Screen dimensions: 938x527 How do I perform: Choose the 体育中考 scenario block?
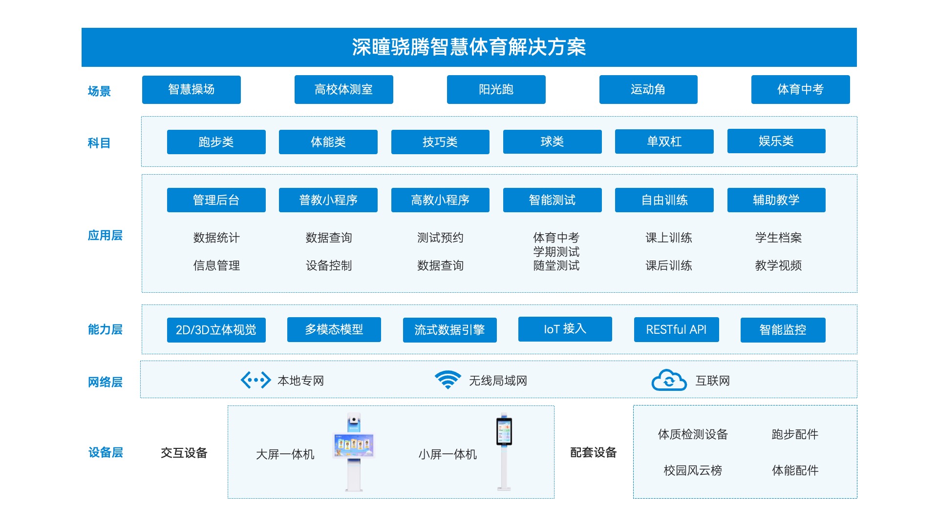click(800, 90)
